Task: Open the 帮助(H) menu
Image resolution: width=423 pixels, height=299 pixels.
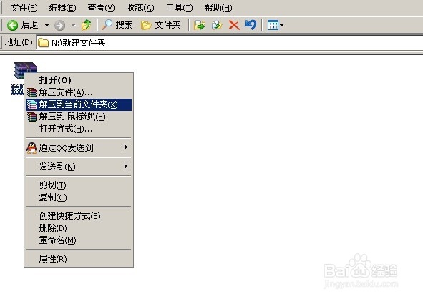Action: tap(218, 8)
